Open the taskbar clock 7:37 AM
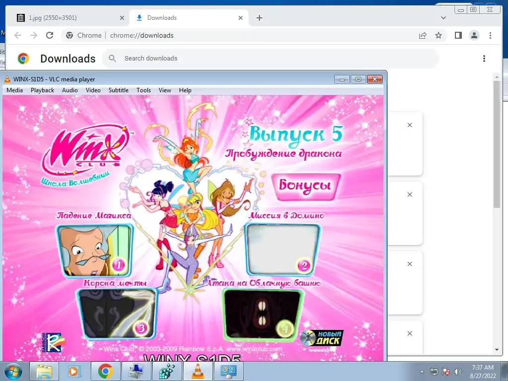Image resolution: width=508 pixels, height=381 pixels. 483,372
